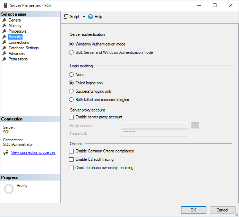Click the wrench icon next to General
239x217 pixels.
[5, 20]
